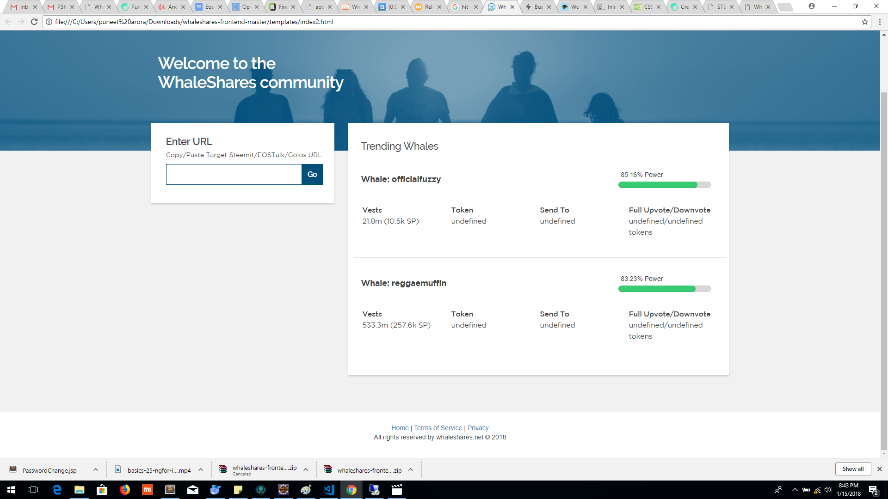The width and height of the screenshot is (888, 499).
Task: Close the active Wh tab
Action: [512, 7]
